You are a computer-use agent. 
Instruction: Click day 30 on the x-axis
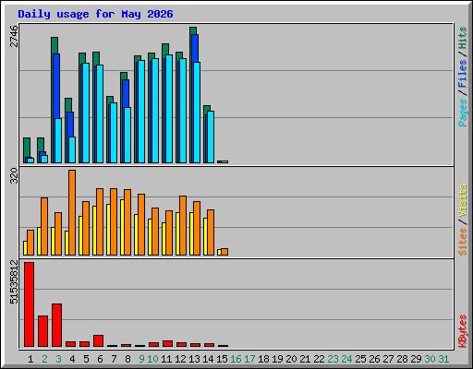click(x=430, y=359)
